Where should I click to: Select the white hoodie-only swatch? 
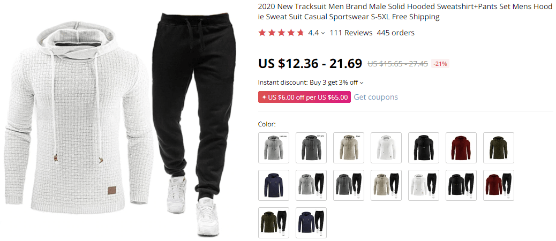pos(386,148)
